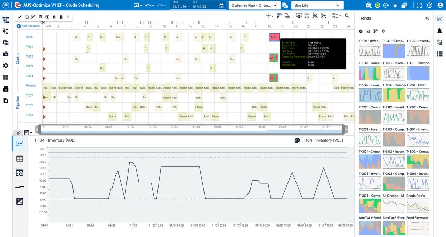The height and width of the screenshot is (237, 446).
Task: Click the copy event icon
Action: 26,17
